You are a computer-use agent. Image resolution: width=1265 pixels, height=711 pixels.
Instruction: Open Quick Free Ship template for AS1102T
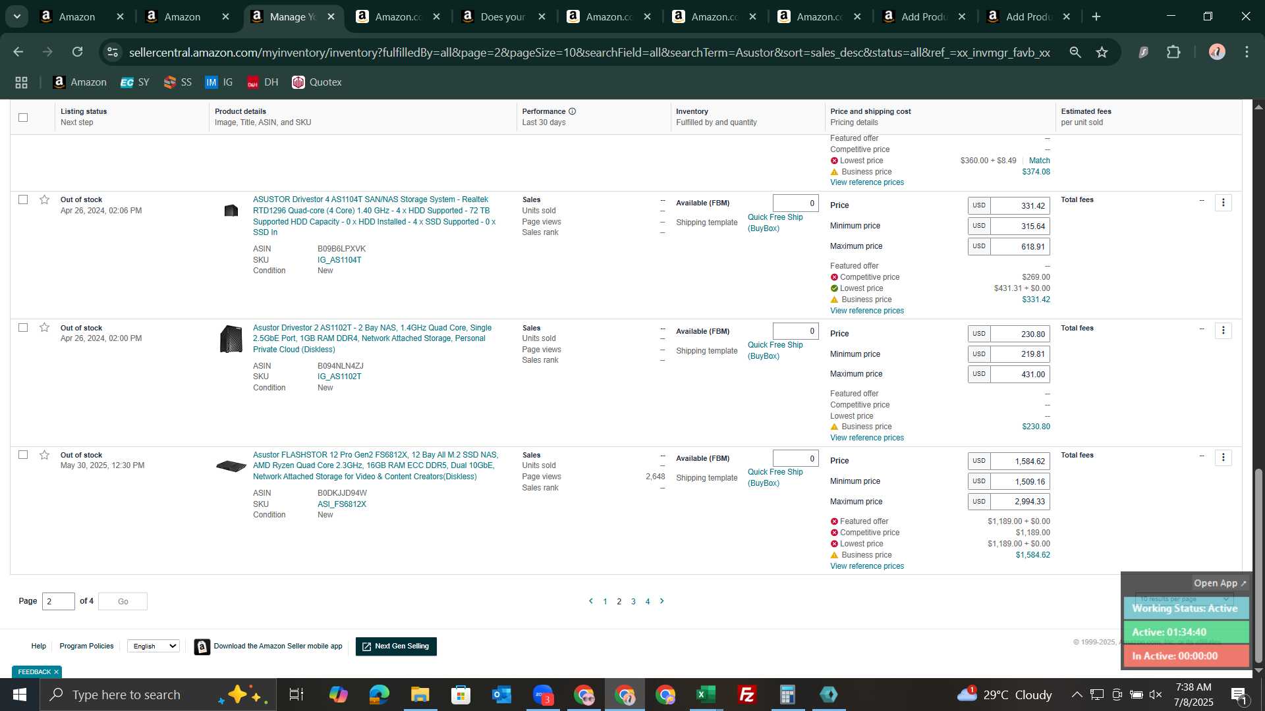click(x=775, y=350)
